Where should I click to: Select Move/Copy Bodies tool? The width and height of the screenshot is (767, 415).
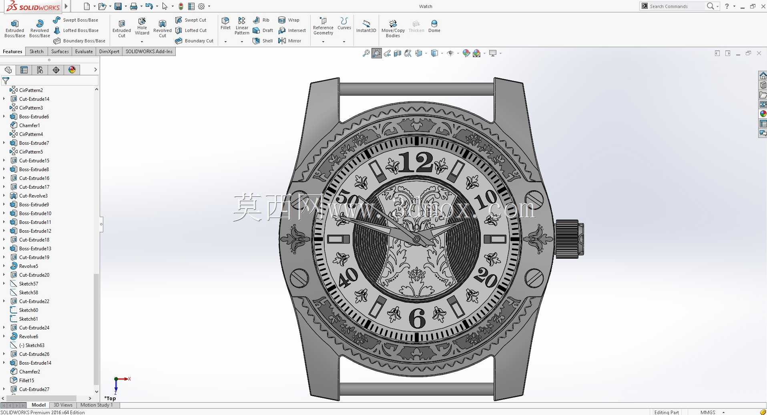393,29
